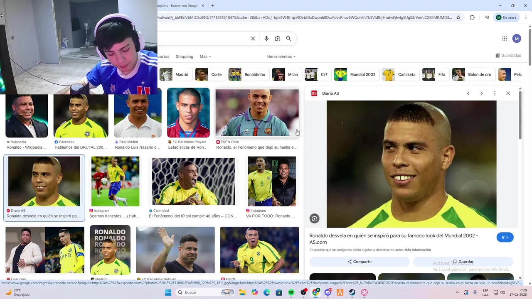Open the Windows Start menu
Viewport: 532px width, 299px height.
point(168,292)
